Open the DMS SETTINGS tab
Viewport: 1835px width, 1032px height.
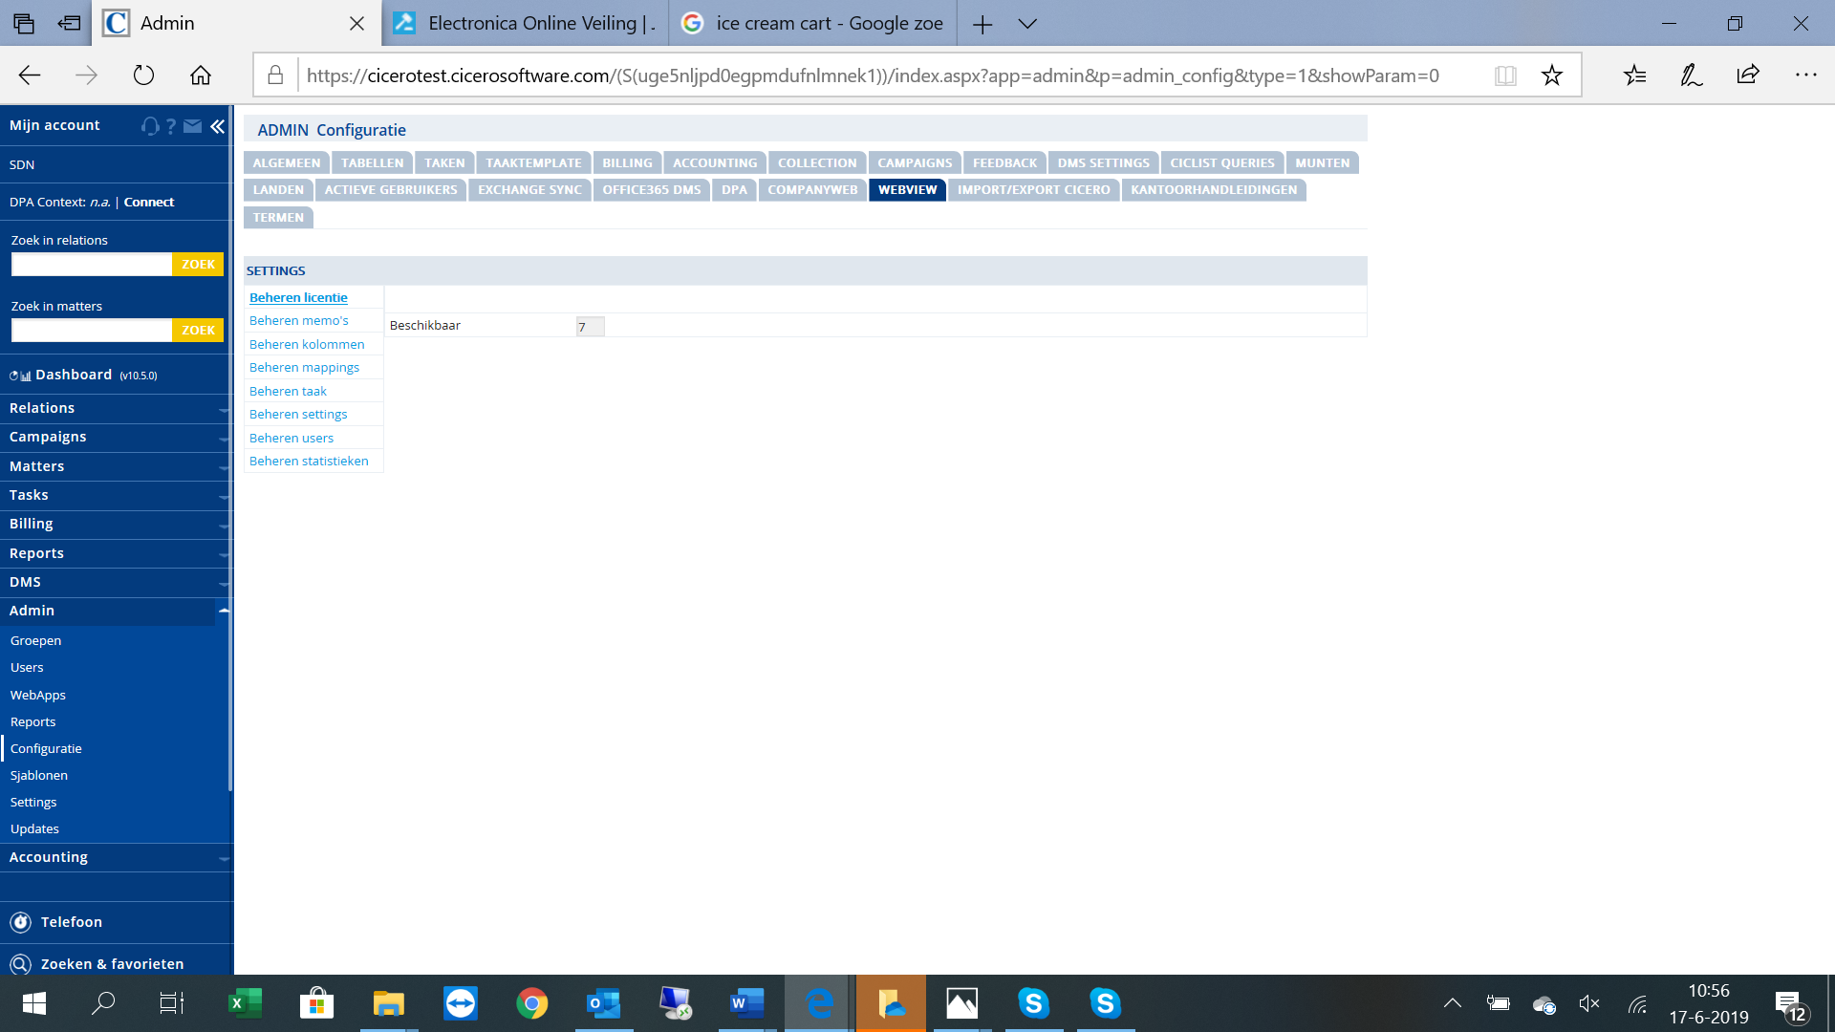(1104, 163)
